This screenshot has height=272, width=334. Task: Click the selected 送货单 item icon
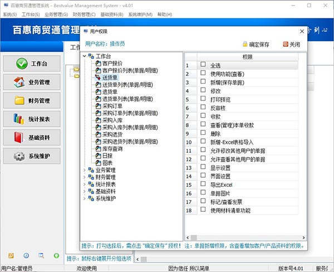pos(98,77)
